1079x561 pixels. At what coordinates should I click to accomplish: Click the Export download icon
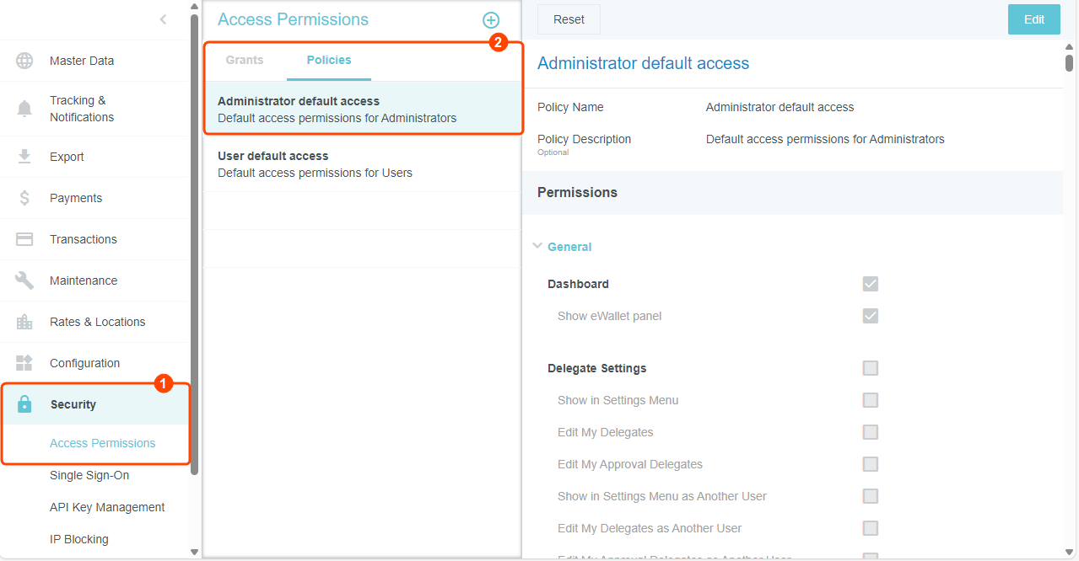pos(24,156)
